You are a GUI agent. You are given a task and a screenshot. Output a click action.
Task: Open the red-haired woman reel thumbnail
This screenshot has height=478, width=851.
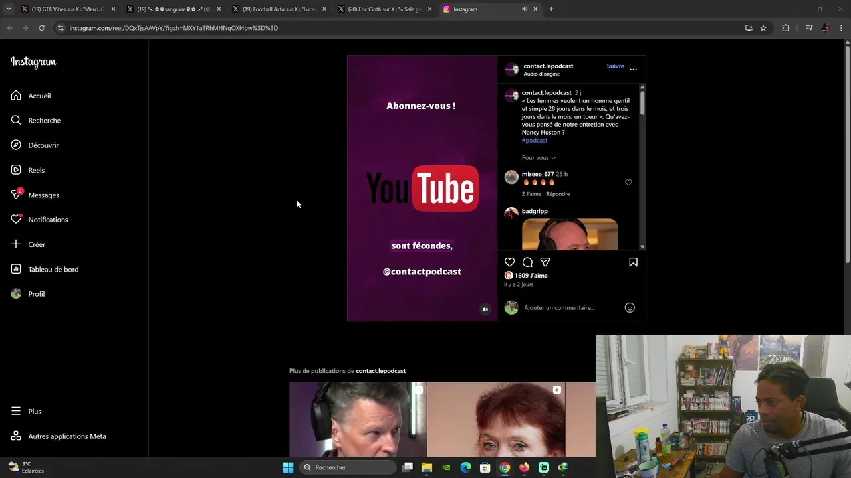(496, 420)
